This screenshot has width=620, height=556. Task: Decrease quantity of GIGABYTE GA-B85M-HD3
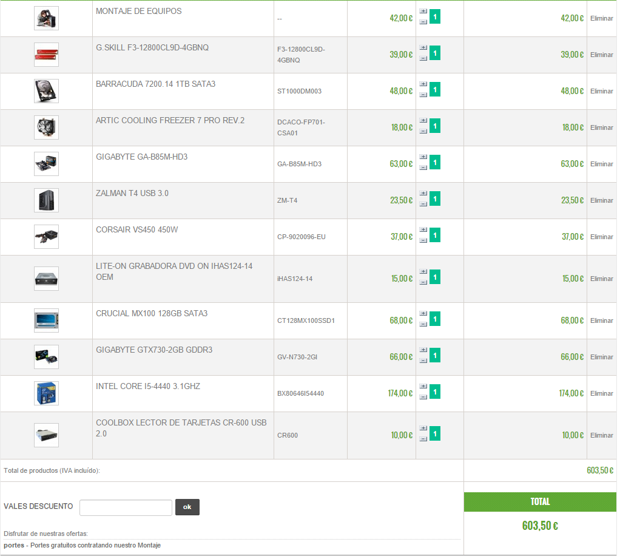point(423,168)
